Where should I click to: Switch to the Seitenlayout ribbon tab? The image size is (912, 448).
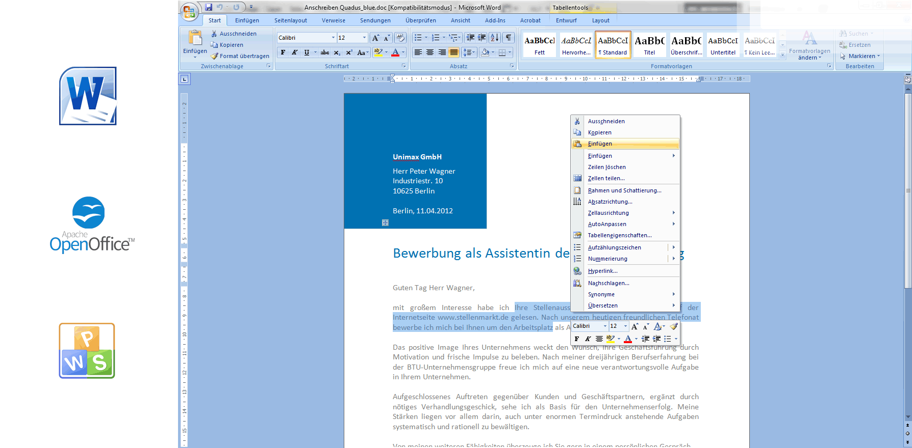[291, 20]
